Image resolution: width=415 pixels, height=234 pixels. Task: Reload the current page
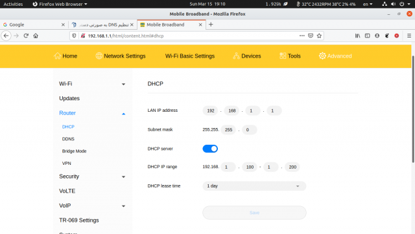click(26, 36)
